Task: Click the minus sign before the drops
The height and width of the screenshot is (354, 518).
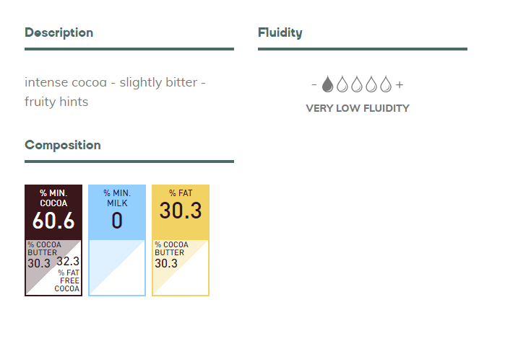Action: click(314, 84)
